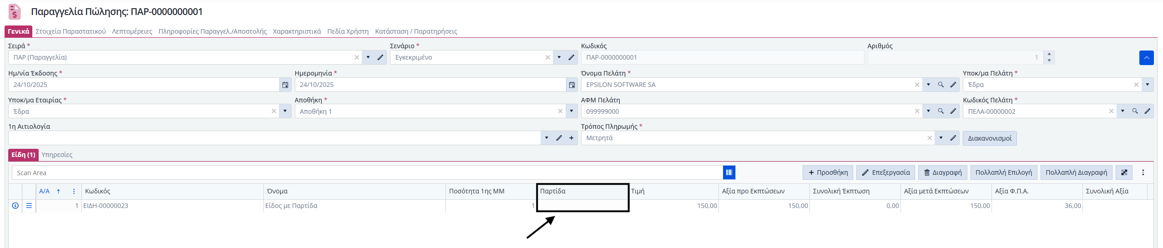Click the expand grid fullscreen icon
Viewport: 1163px width, 248px height.
pos(1124,172)
